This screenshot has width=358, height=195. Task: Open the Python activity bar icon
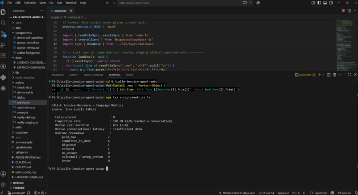click(3, 77)
